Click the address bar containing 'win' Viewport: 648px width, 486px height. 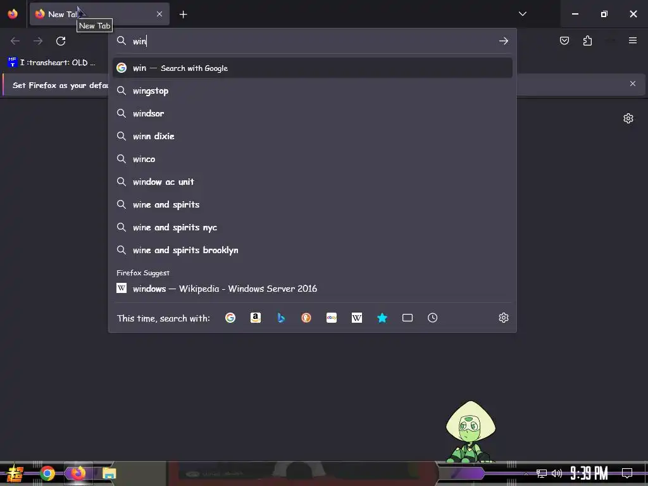coord(312,41)
